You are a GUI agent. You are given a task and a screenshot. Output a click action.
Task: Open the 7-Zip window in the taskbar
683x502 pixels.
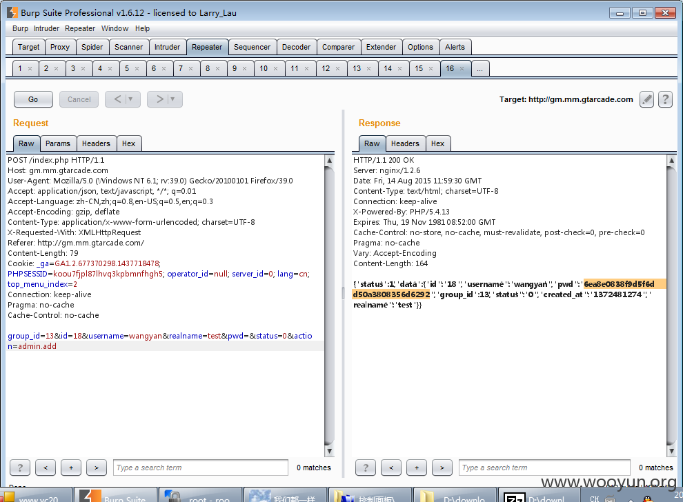(x=539, y=496)
